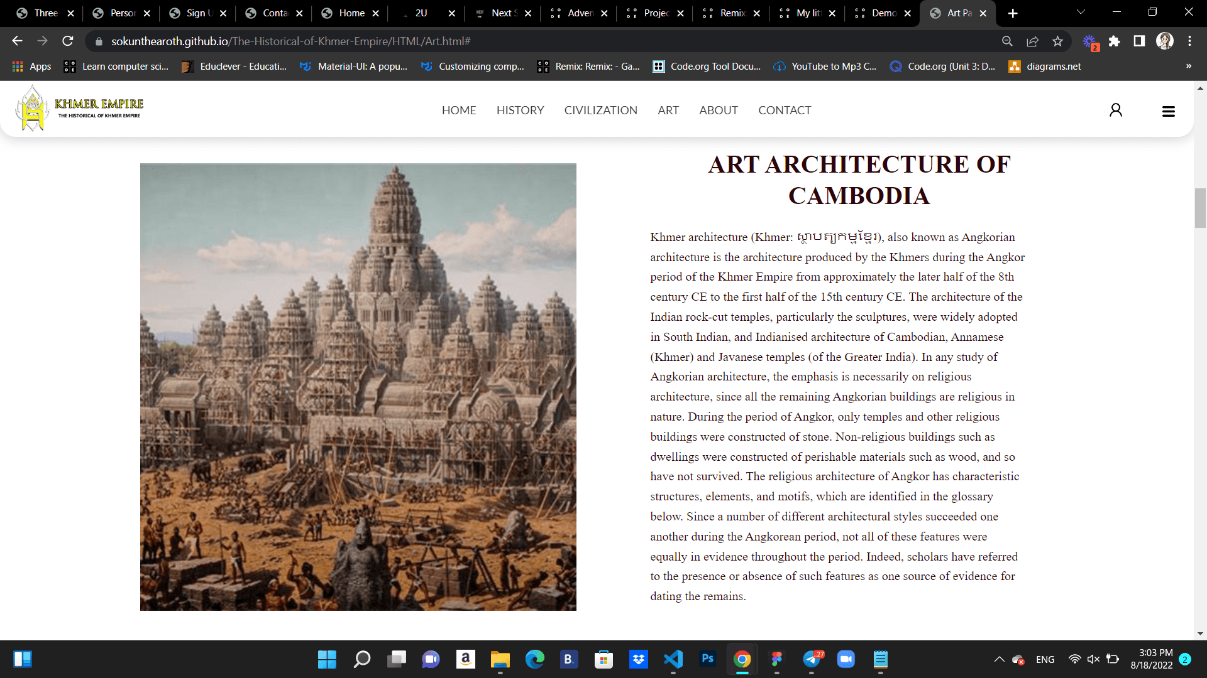Navigate to HOME in the site menu
Viewport: 1207px width, 678px height.
[x=459, y=110]
